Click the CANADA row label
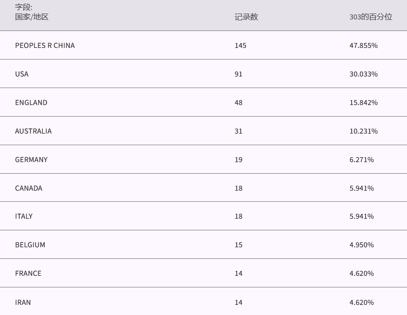Screen dimensions: 407x315 click(x=29, y=188)
